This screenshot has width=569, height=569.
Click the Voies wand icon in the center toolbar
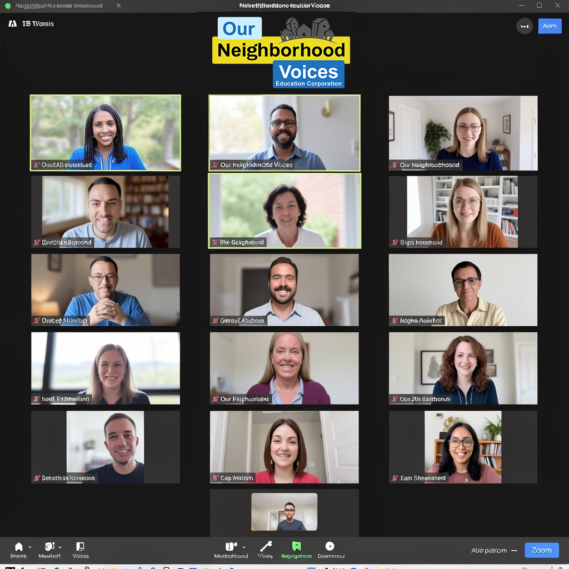[x=266, y=546]
